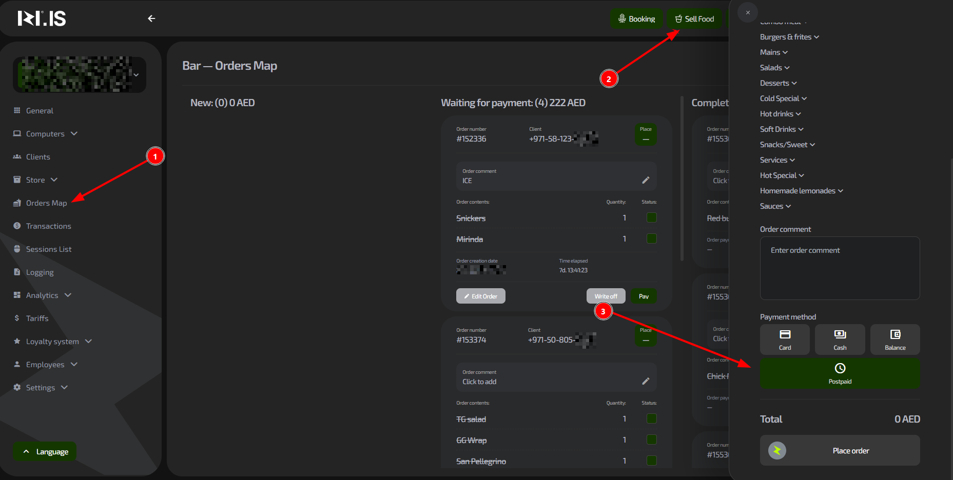The height and width of the screenshot is (480, 953).
Task: Open Orders Map in the sidebar
Action: [x=46, y=203]
